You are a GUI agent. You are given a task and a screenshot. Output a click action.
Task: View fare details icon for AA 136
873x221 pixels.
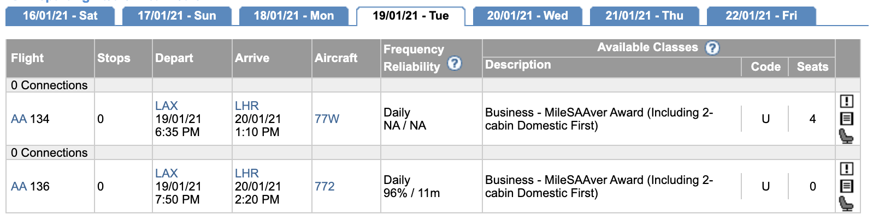click(x=846, y=186)
